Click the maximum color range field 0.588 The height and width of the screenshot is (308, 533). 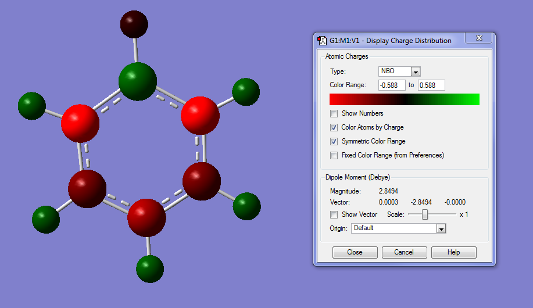[431, 85]
